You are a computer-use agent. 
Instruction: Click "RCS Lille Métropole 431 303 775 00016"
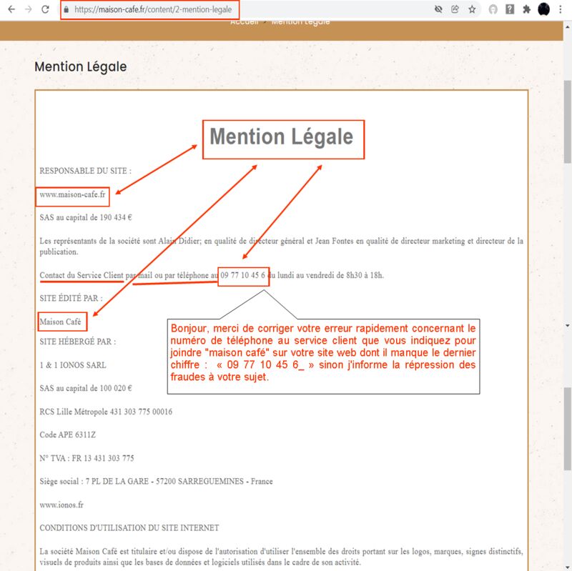click(106, 412)
